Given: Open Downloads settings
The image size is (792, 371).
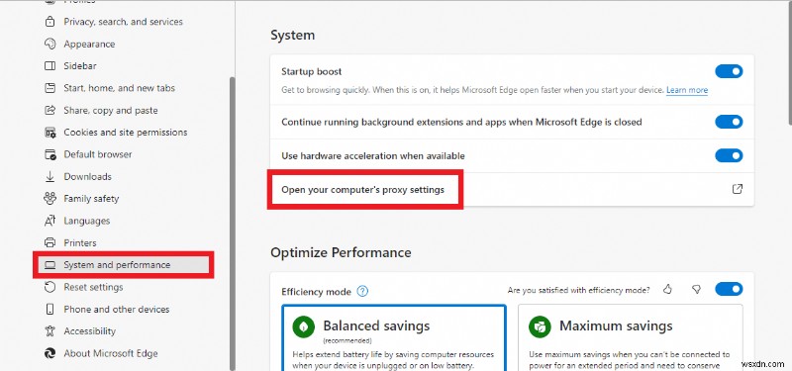Looking at the screenshot, I should pos(87,177).
